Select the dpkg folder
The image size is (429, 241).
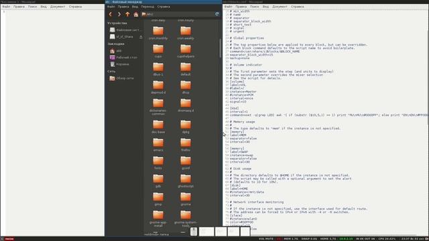pos(186,127)
